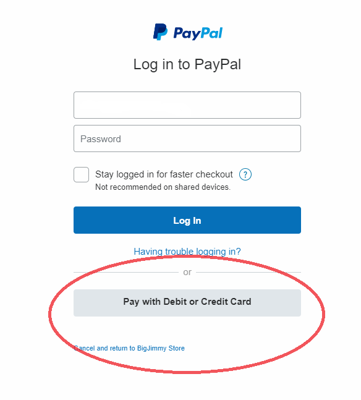The image size is (361, 400).
Task: Click the 'Stay logged in for faster checkout' label
Action: [x=164, y=174]
